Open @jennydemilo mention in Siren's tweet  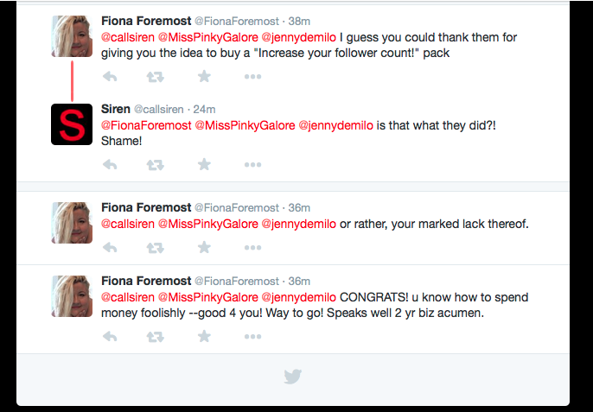tap(335, 125)
